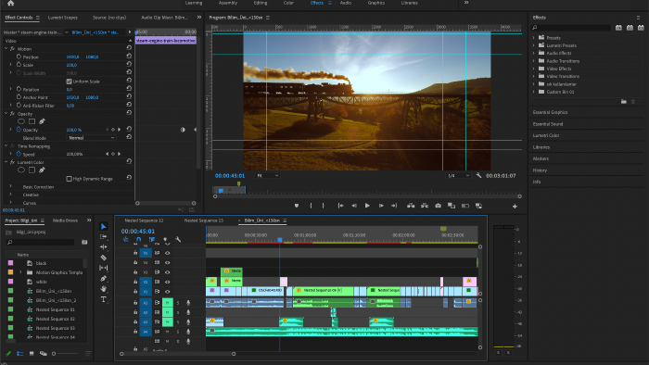This screenshot has height=365, width=649.
Task: Toggle the High Dynamic Range checkbox
Action: (70, 179)
